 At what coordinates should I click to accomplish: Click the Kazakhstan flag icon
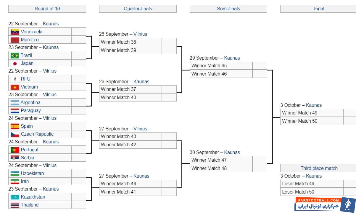(15, 197)
